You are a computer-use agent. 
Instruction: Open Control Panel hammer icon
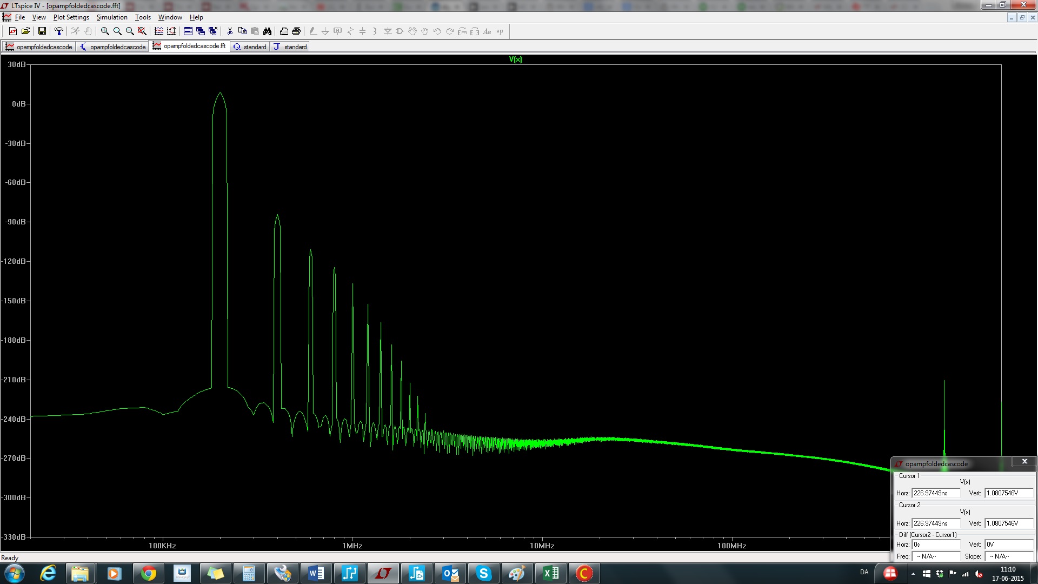(x=59, y=31)
